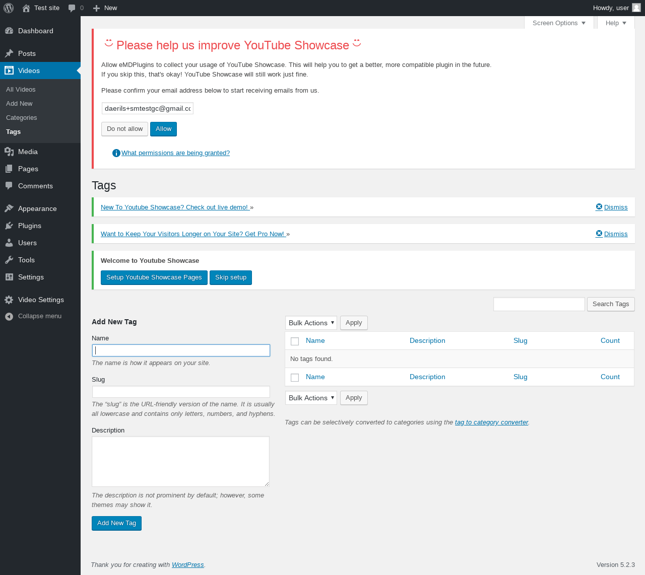Image resolution: width=645 pixels, height=575 pixels.
Task: Open the Check out live demo link
Action: 174,207
